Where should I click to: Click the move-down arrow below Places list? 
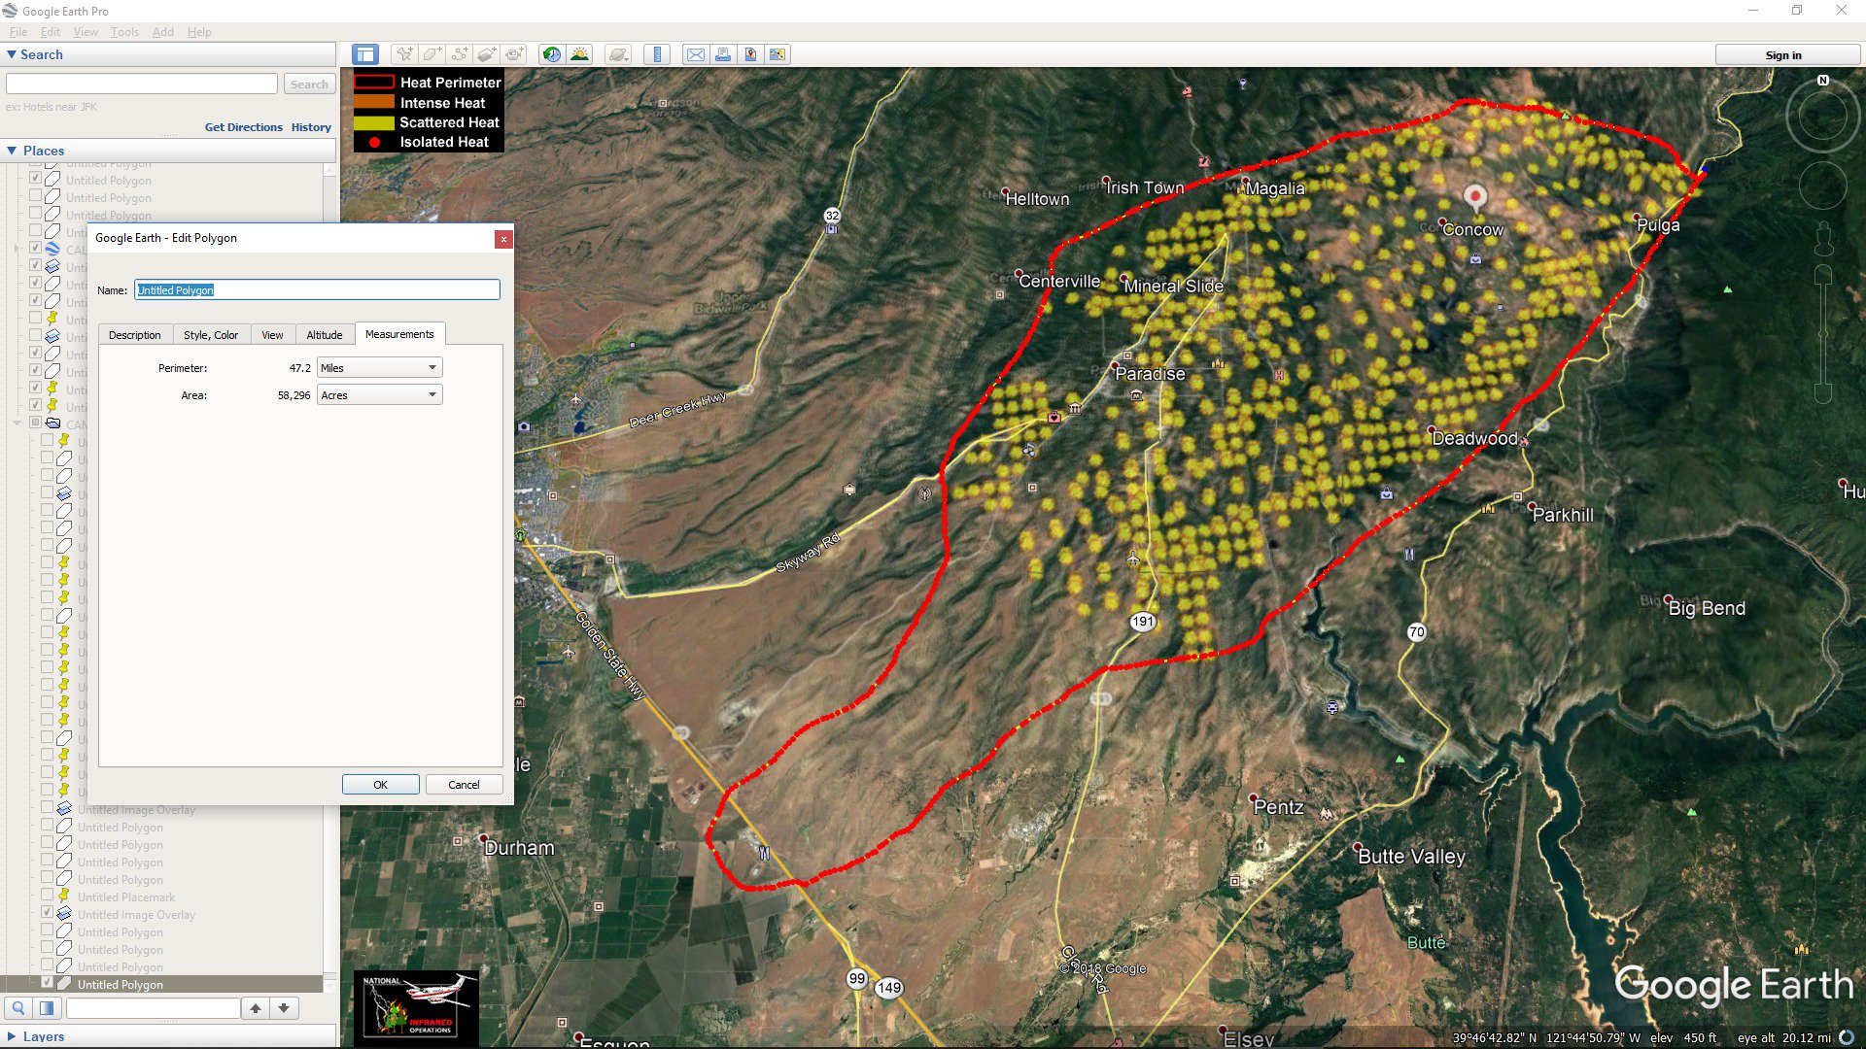tap(284, 1008)
